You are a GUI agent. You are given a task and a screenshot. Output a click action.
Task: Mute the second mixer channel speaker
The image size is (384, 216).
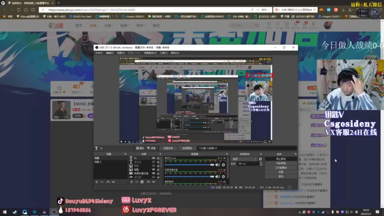pyautogui.click(x=217, y=177)
